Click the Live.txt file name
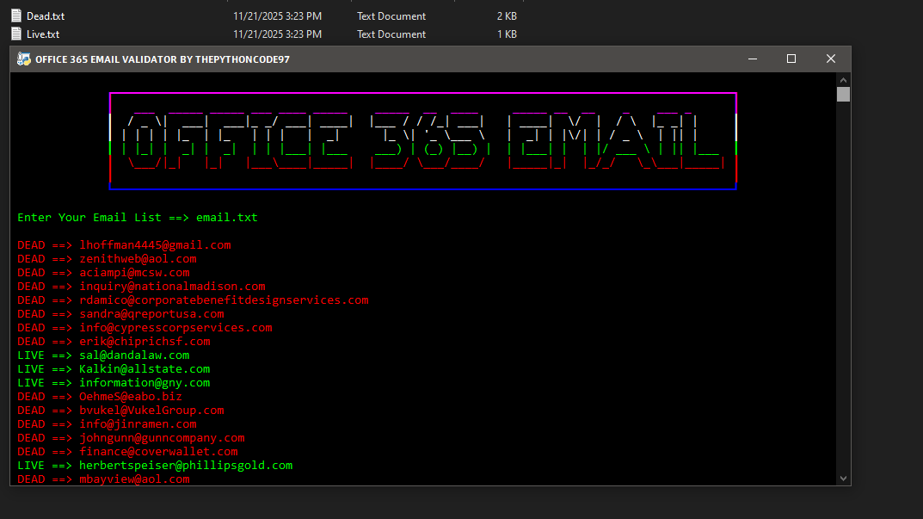 coord(43,34)
